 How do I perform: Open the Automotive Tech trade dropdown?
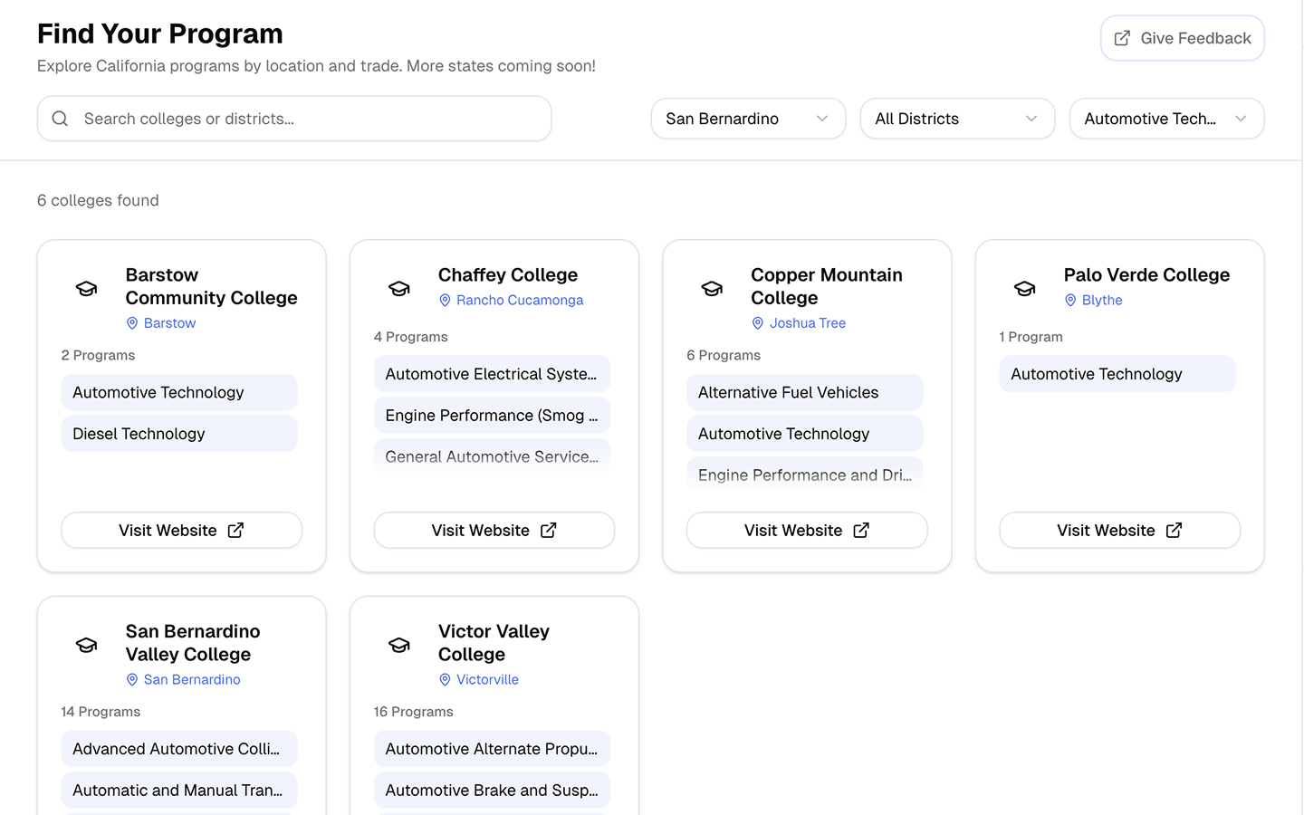coord(1166,119)
